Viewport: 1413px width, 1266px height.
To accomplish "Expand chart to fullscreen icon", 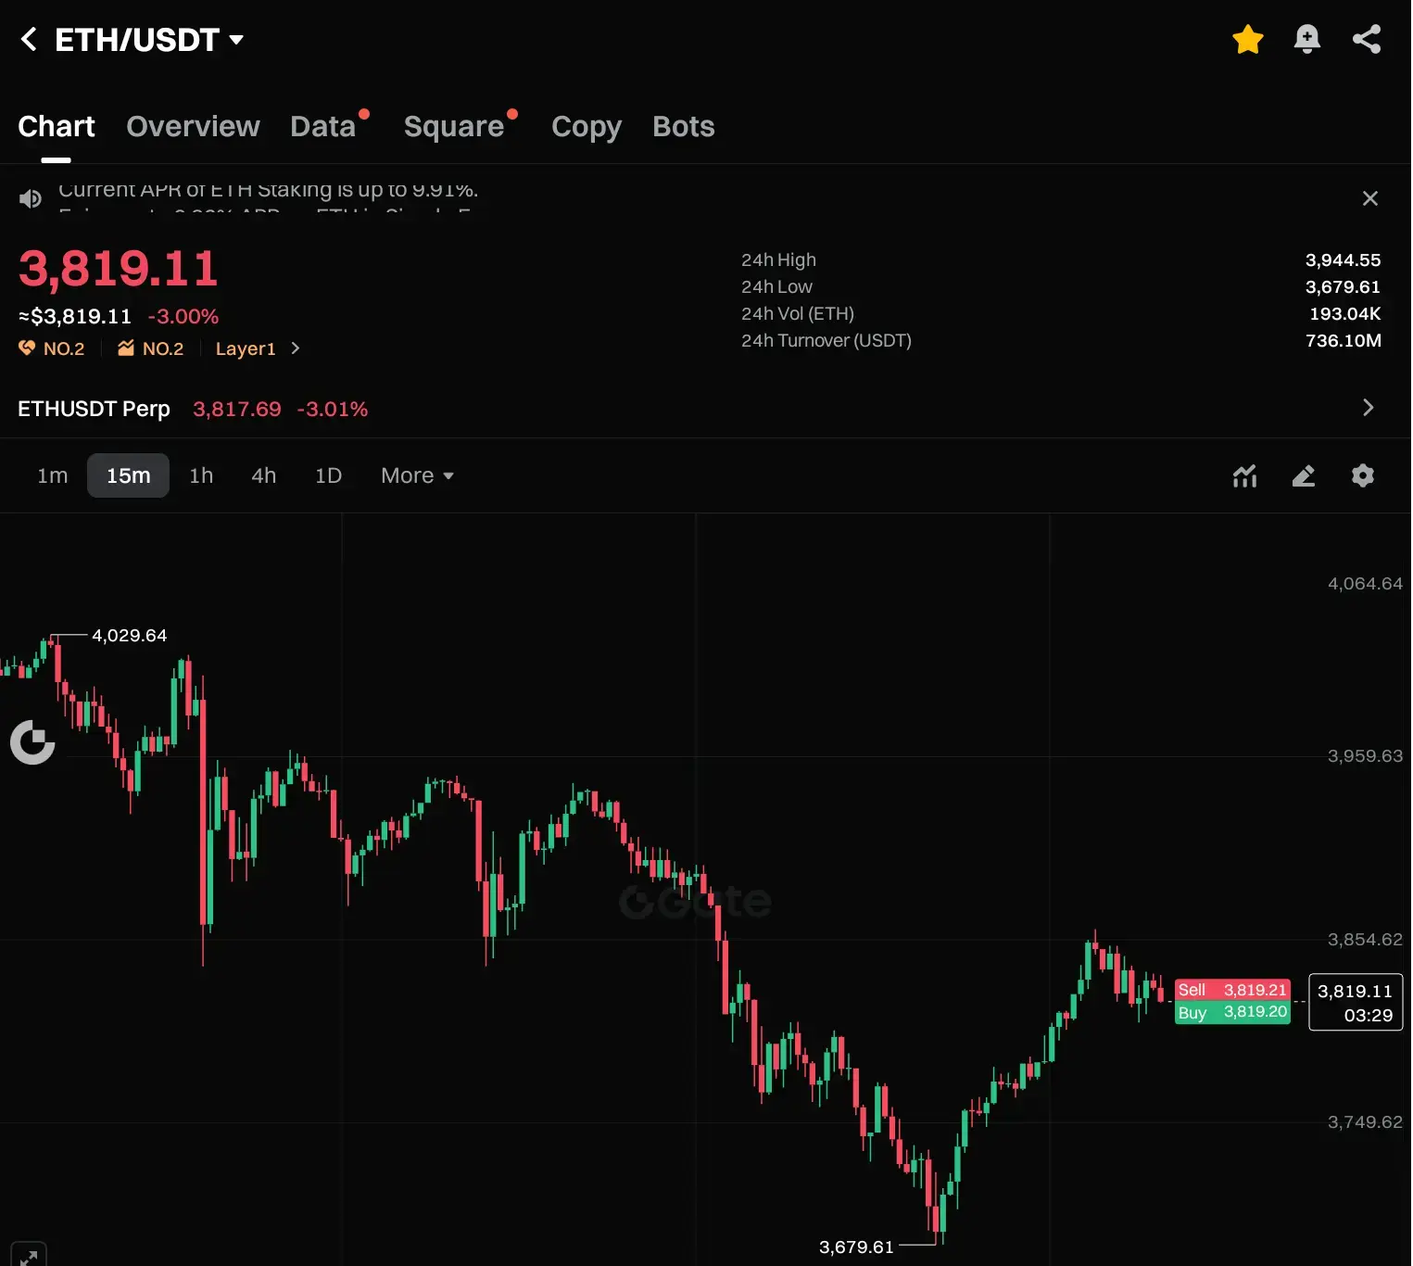I will (x=28, y=1256).
